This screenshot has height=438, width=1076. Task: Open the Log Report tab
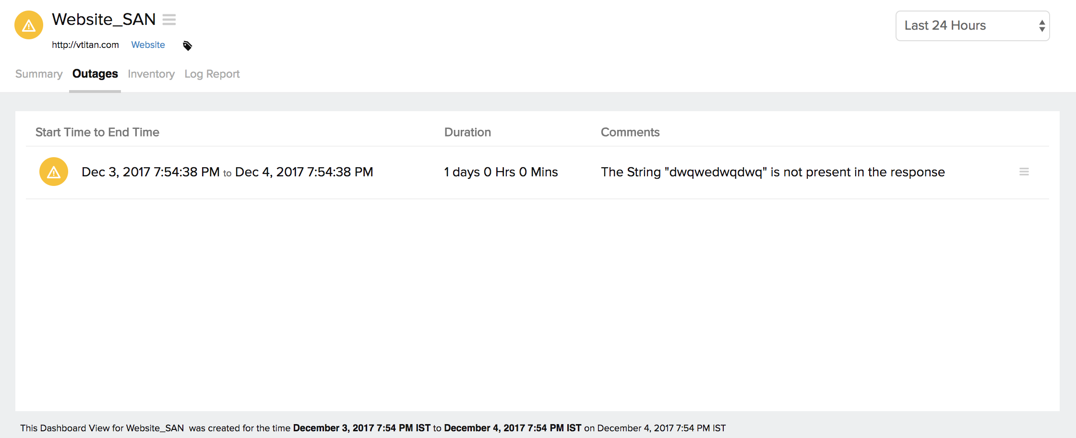(212, 74)
